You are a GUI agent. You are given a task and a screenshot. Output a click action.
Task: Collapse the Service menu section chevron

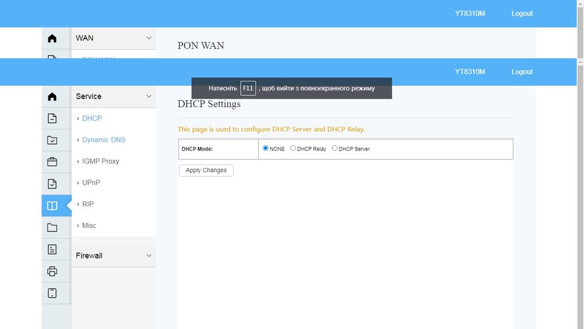click(149, 96)
